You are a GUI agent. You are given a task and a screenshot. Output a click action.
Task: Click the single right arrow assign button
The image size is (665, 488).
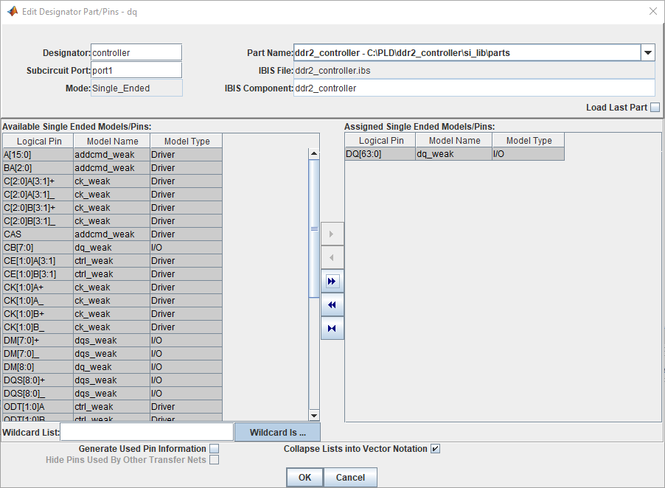[332, 234]
